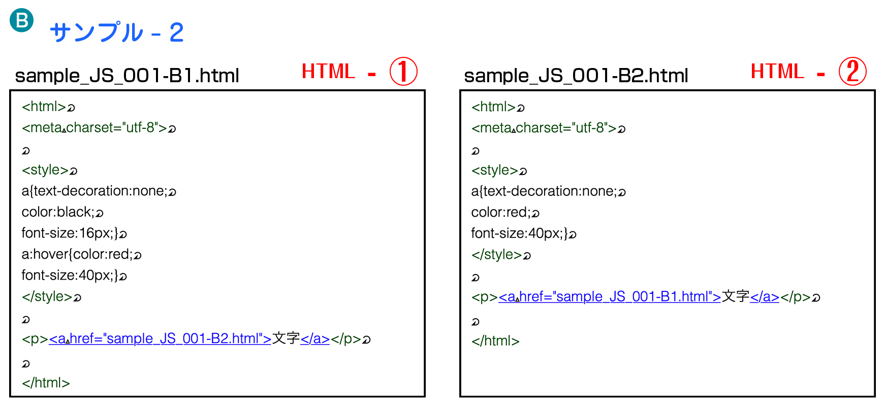Click the teal circled B badge

pos(22,20)
